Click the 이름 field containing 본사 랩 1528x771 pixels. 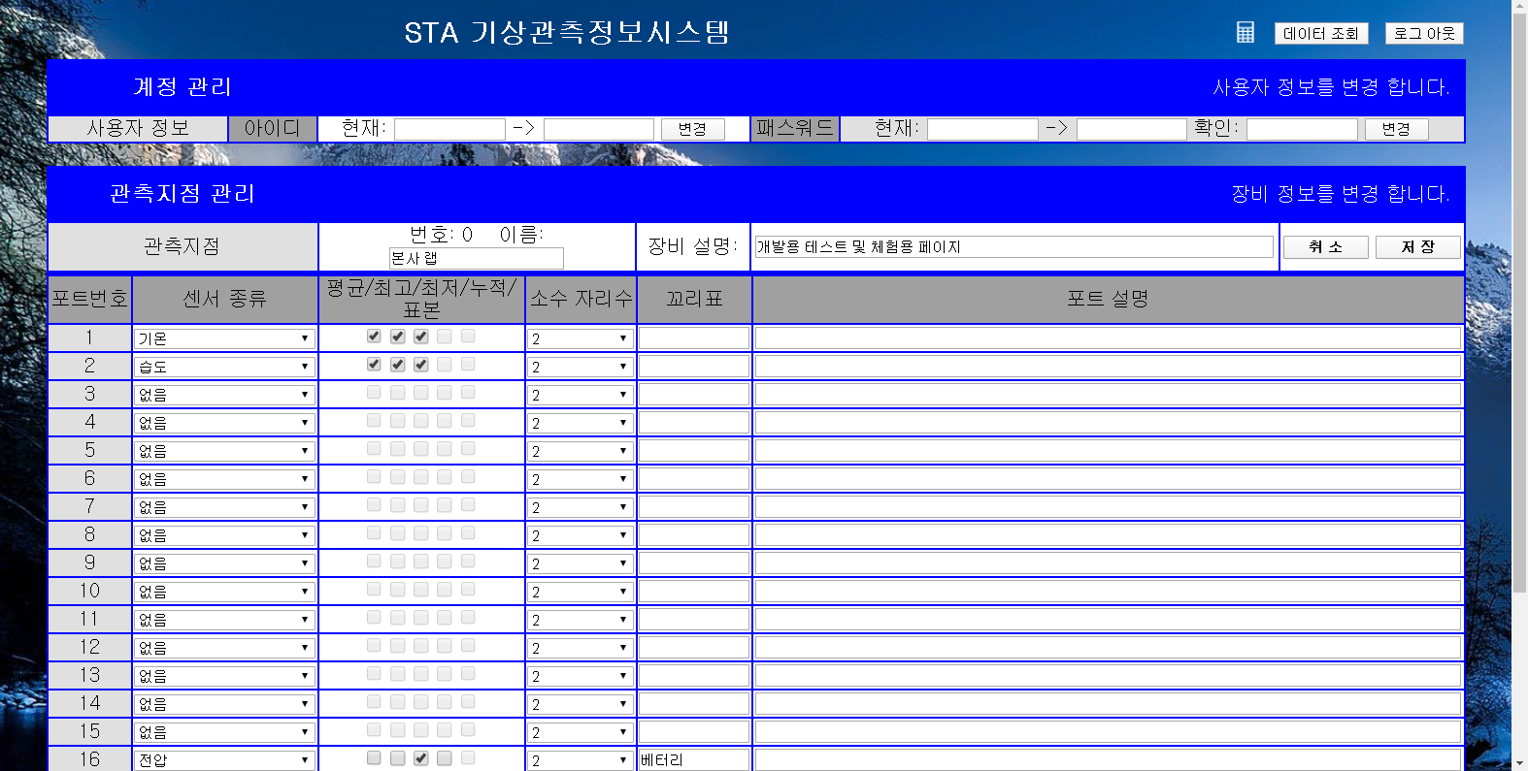point(476,258)
